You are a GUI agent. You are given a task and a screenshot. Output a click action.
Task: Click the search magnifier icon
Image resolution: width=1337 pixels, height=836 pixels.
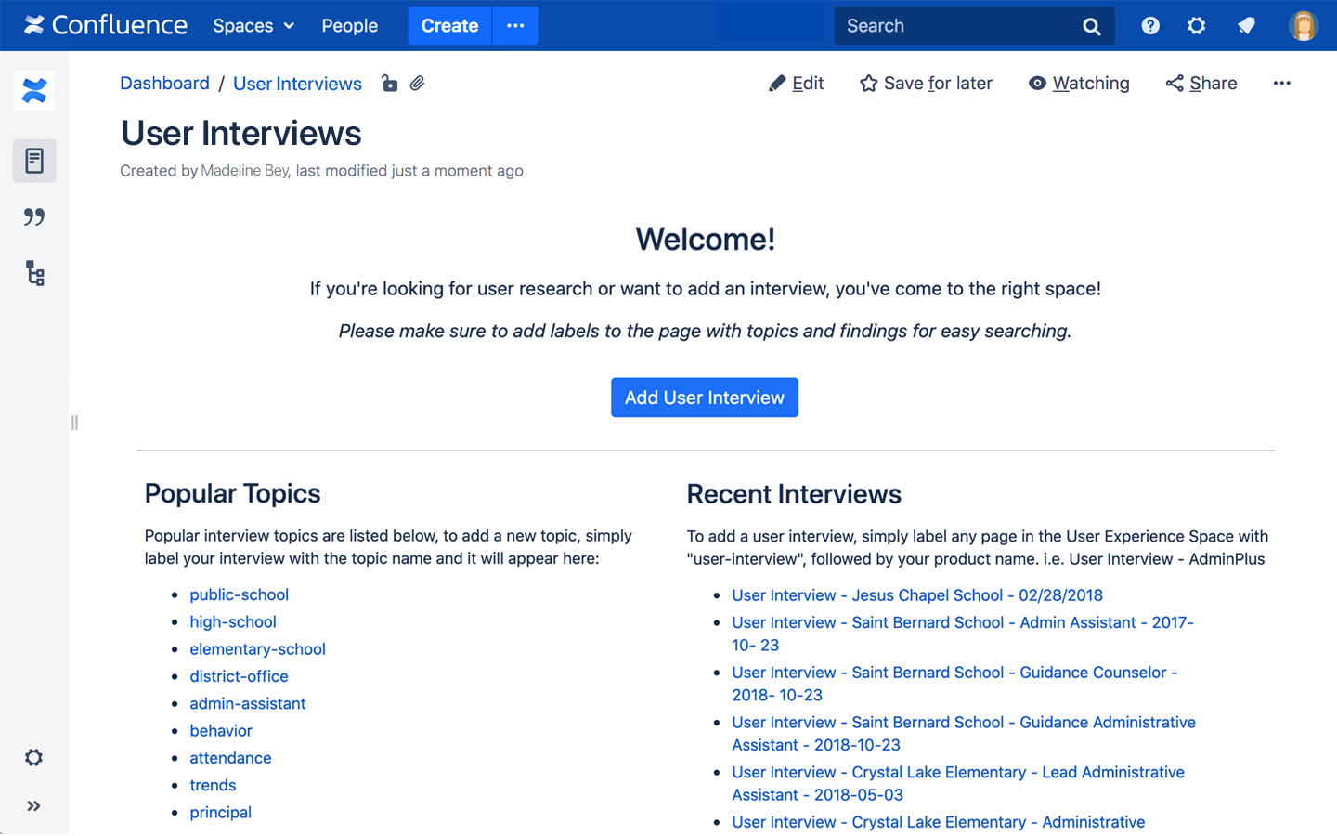point(1092,27)
